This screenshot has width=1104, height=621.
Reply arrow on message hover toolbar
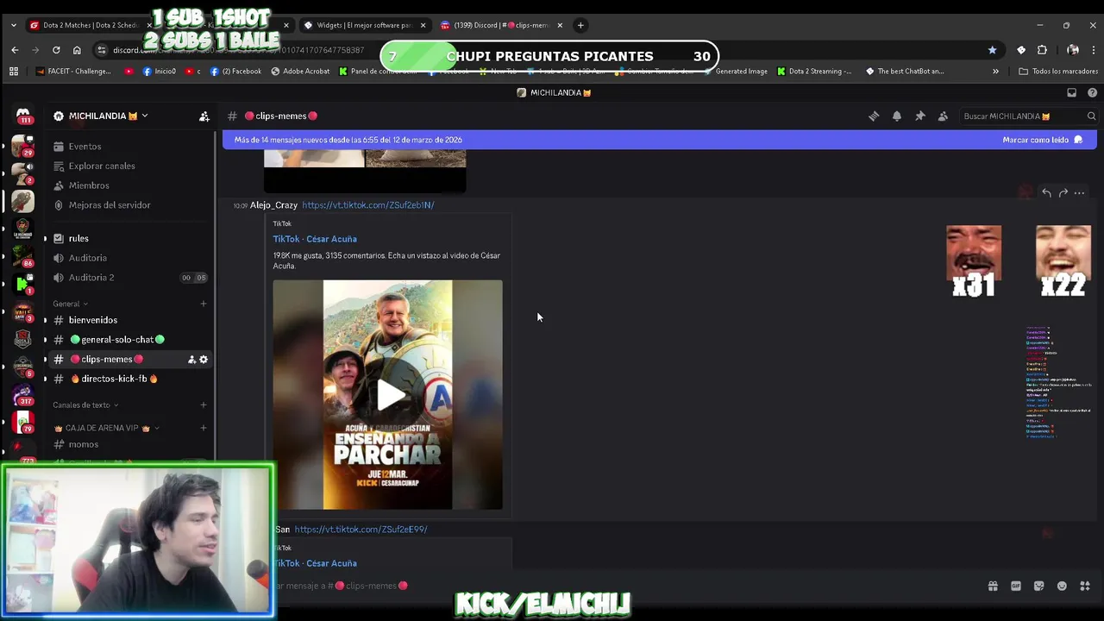1046,193
